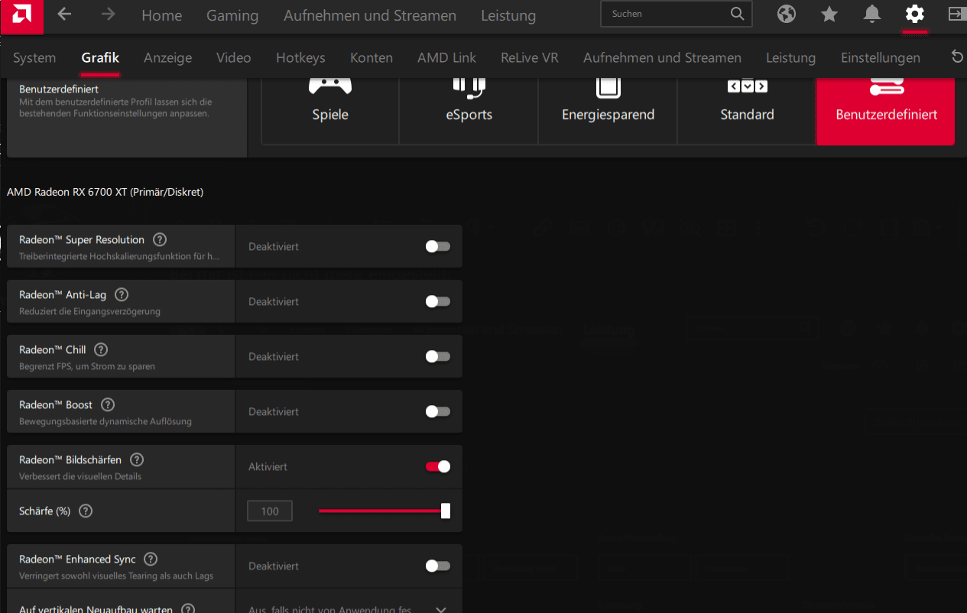Switch to the Anzeige tab
Image resolution: width=967 pixels, height=613 pixels.
(168, 57)
